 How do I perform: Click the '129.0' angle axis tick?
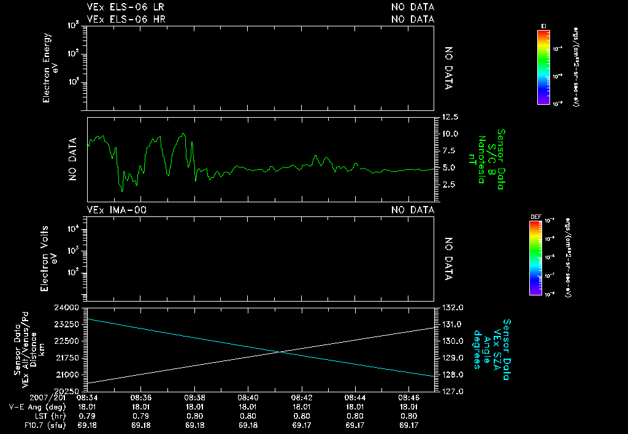[x=453, y=359]
